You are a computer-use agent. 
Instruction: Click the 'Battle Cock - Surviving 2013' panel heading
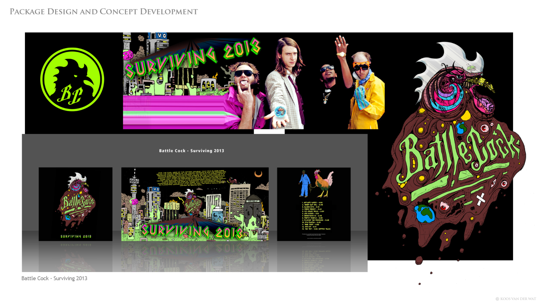click(191, 151)
